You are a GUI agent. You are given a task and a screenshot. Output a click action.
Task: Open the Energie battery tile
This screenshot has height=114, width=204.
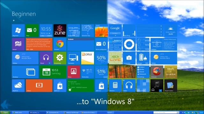click(x=143, y=58)
